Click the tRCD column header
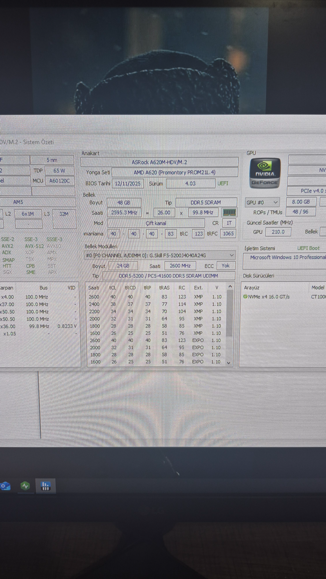 tap(130, 288)
